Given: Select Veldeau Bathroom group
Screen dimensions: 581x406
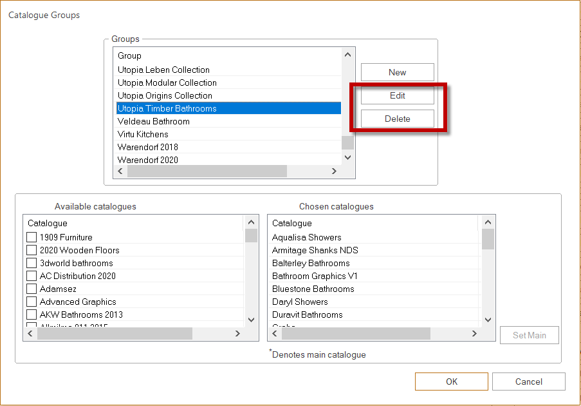Looking at the screenshot, I should pos(154,121).
